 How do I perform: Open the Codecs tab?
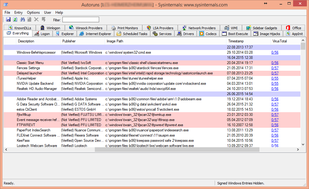point(208,34)
